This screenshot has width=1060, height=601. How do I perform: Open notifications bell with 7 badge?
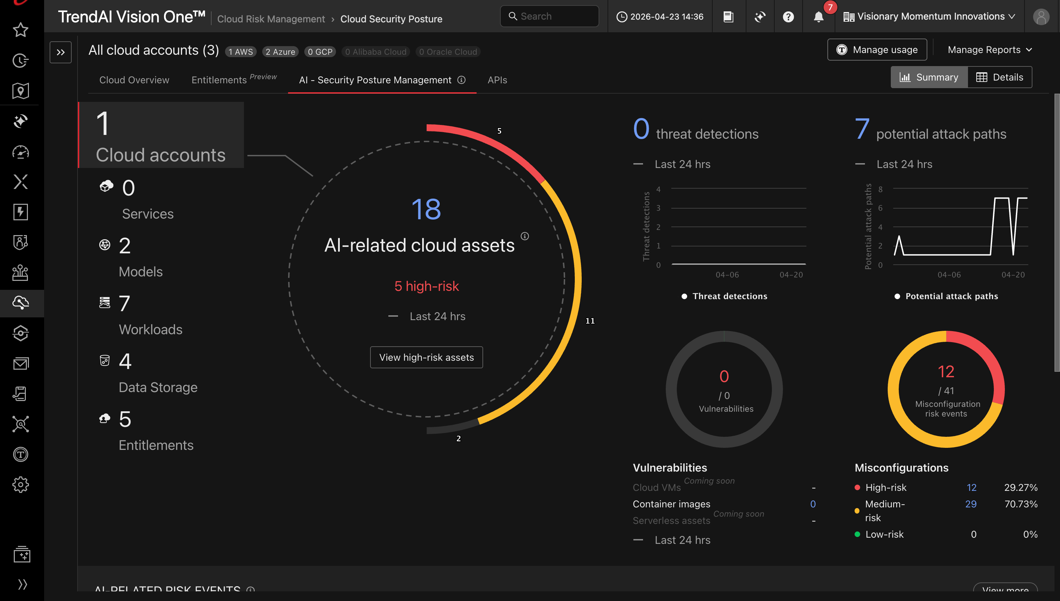[x=819, y=17]
